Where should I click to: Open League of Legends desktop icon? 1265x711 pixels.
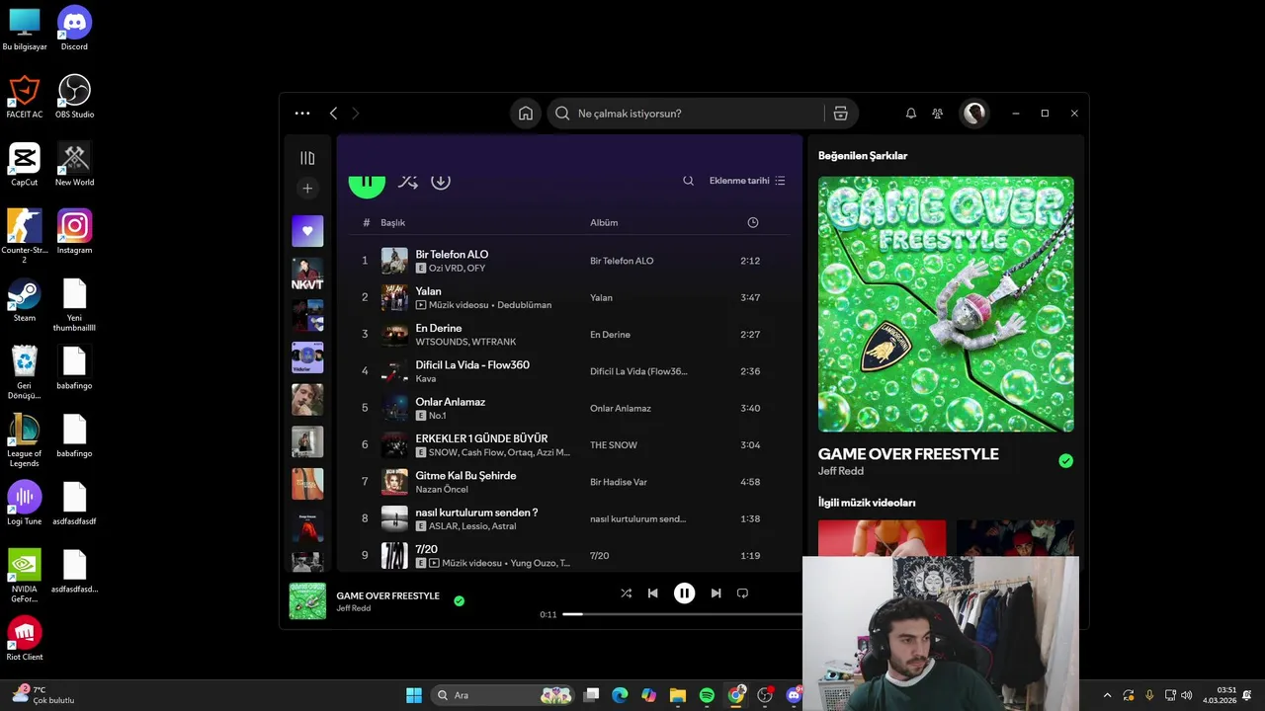tap(25, 440)
